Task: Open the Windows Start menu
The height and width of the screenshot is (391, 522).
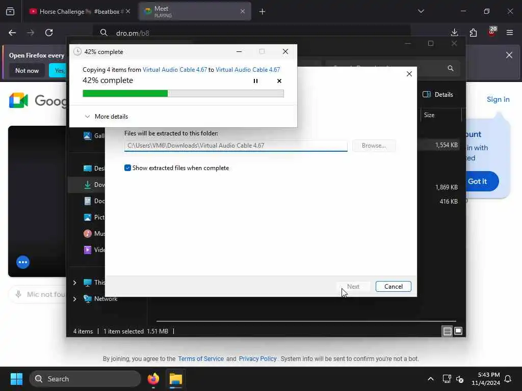Action: coord(16,379)
